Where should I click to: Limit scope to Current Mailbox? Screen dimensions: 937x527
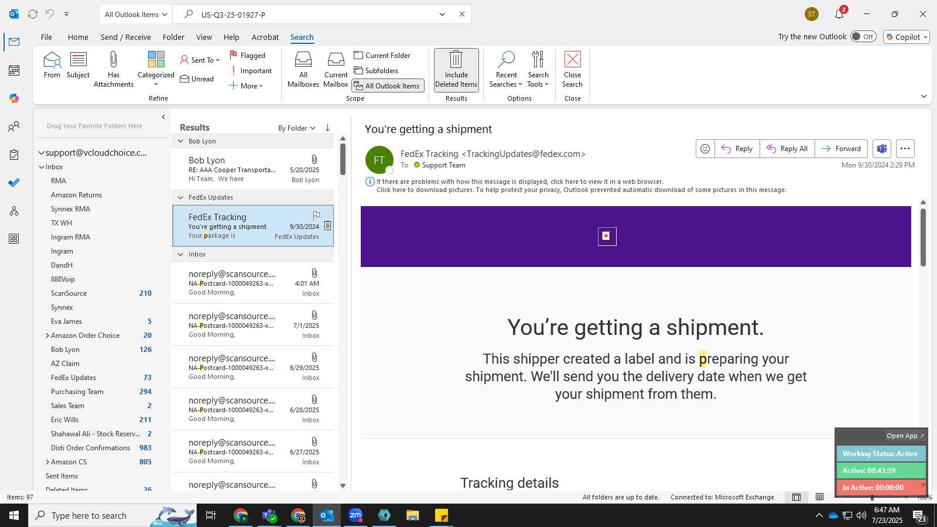click(336, 69)
